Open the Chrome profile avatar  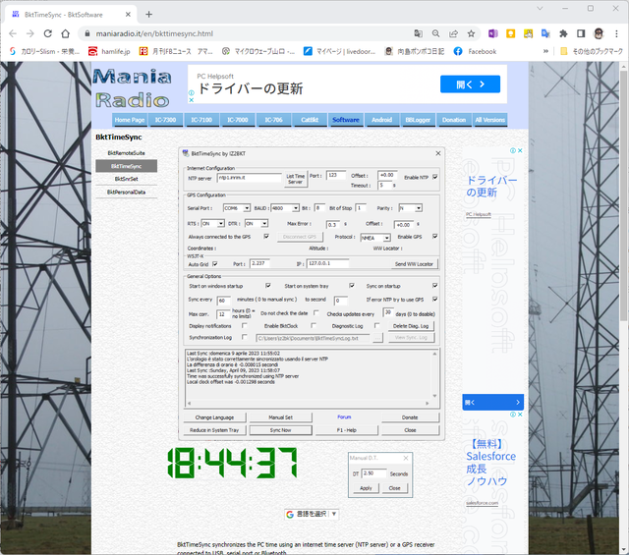point(599,33)
